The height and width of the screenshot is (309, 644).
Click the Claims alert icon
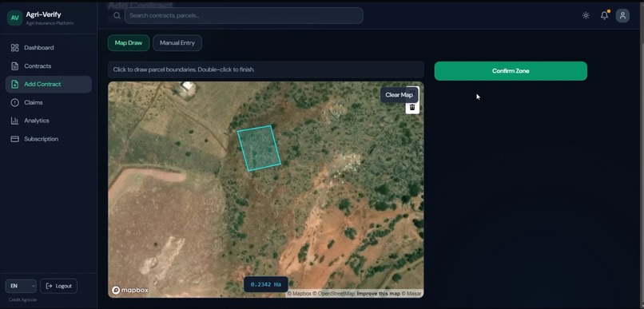[15, 102]
